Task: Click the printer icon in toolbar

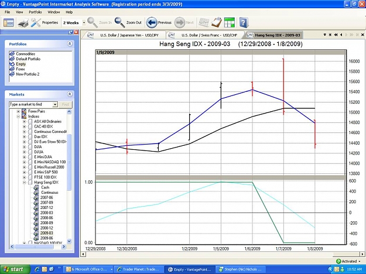Action: pyautogui.click(x=23, y=23)
